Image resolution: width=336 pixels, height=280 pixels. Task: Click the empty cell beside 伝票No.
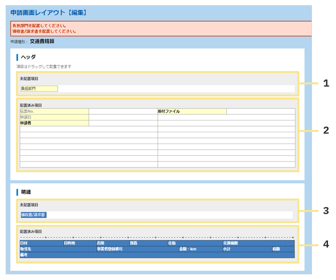(123, 112)
